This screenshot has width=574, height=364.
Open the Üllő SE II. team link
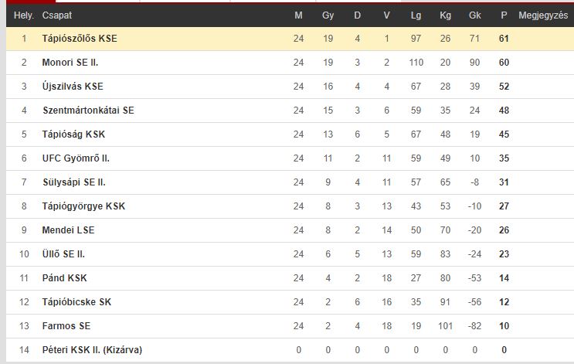[x=63, y=254]
